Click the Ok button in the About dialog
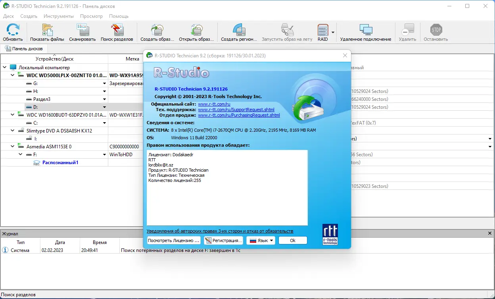Viewport: 495px width, 299px height. (293, 240)
